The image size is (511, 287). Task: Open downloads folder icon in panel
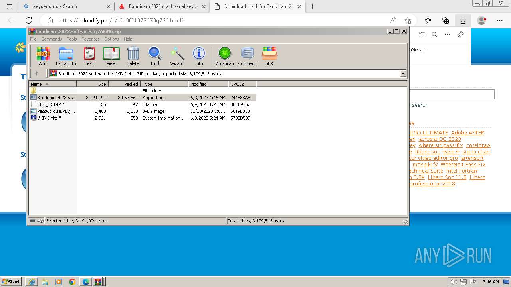pos(422,35)
